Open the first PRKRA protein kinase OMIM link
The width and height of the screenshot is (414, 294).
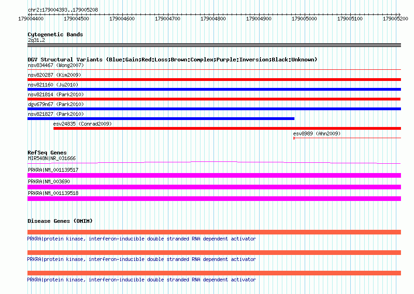[141, 239]
